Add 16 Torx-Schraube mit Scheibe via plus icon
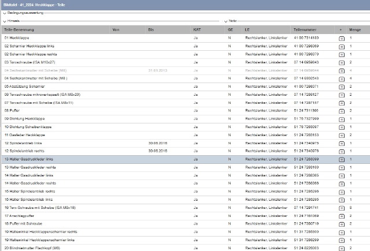The image size is (370, 251). [342, 208]
